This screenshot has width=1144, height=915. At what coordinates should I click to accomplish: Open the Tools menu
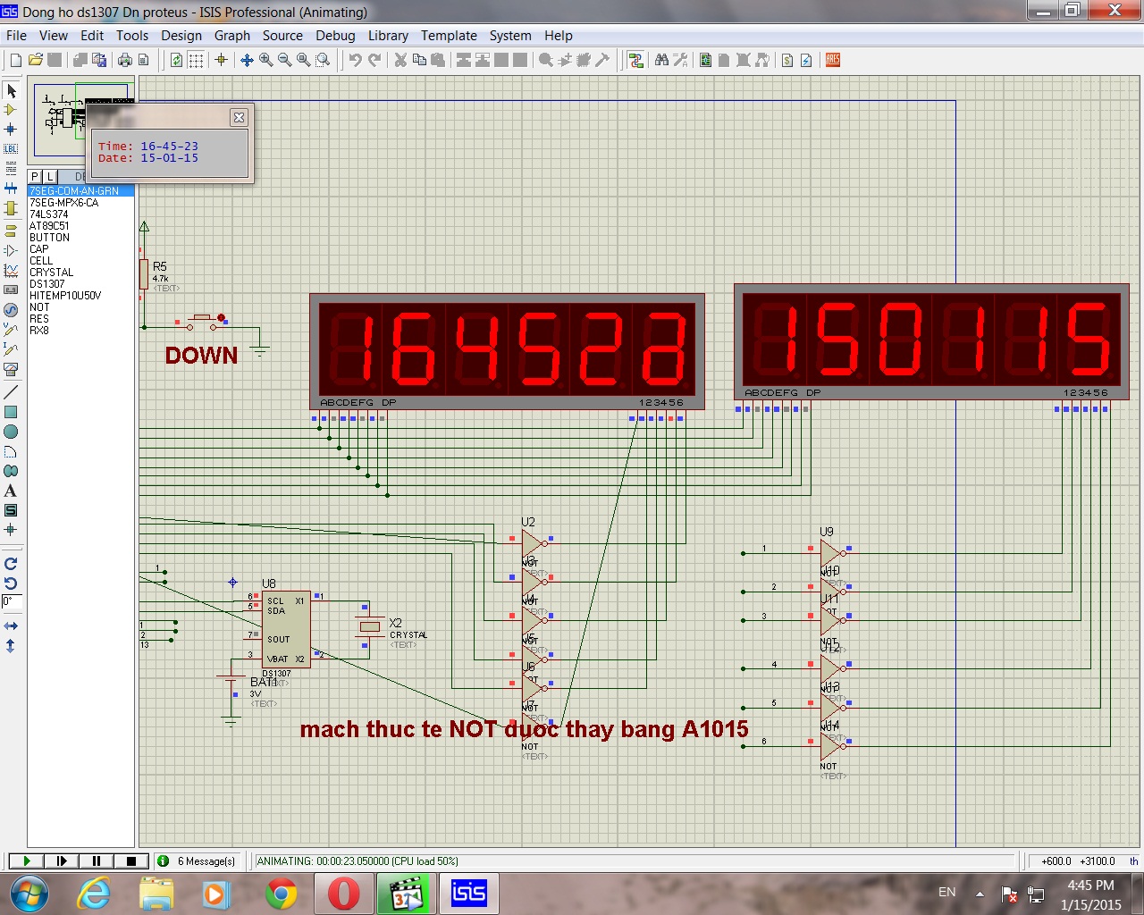coord(132,36)
